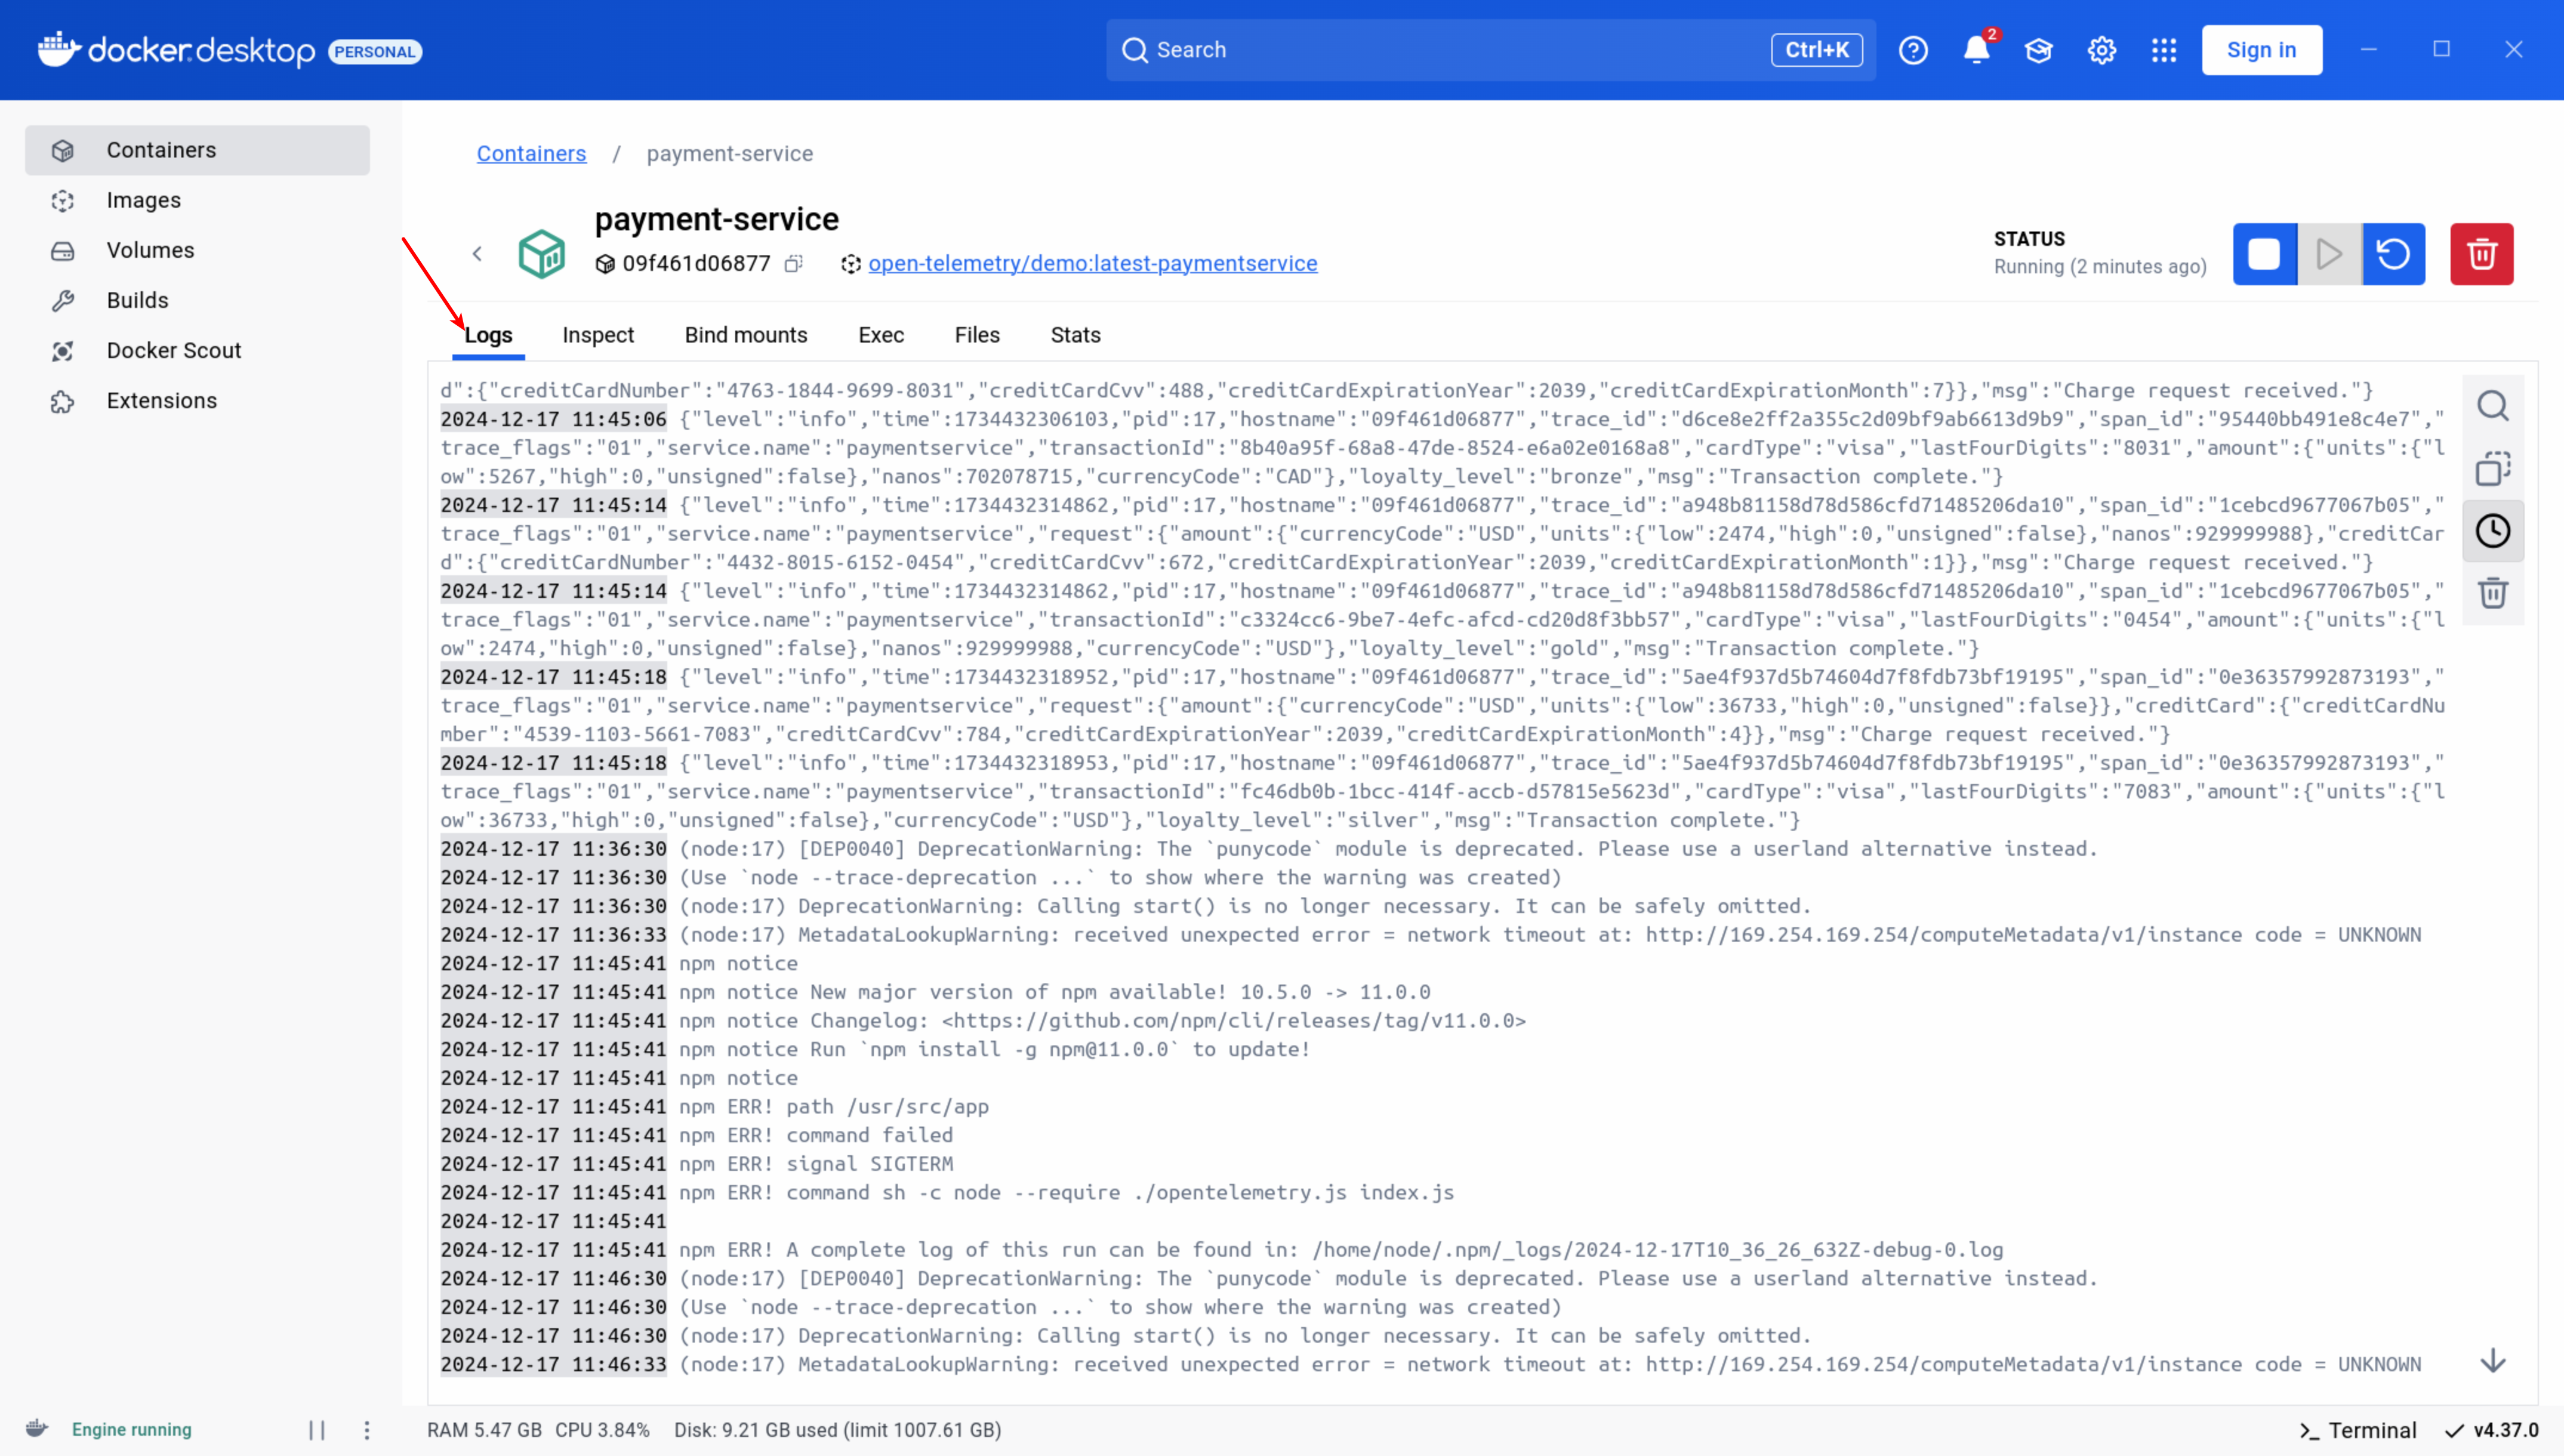Screen dimensions: 2564x1456
Task: Open the open-telemetry demo image link
Action: [x=1092, y=264]
